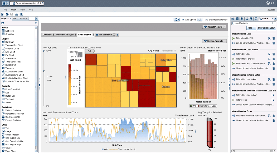277x153 pixels.
Task: Toggle the Auto-update checkbox
Action: 183,20
